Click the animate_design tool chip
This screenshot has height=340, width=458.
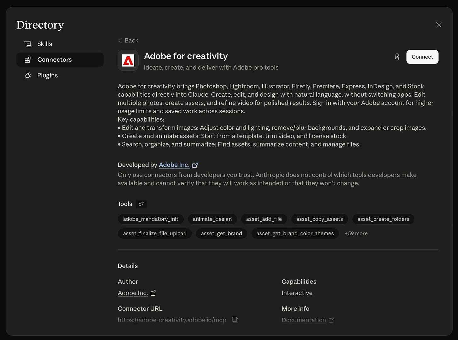pyautogui.click(x=212, y=219)
